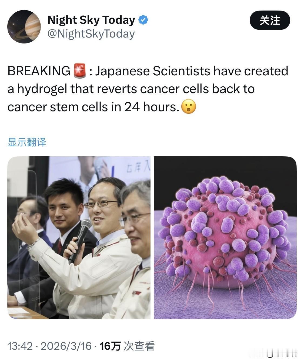Click the blue verified badge
Image resolution: width=304 pixels, height=364 pixels.
click(x=143, y=20)
